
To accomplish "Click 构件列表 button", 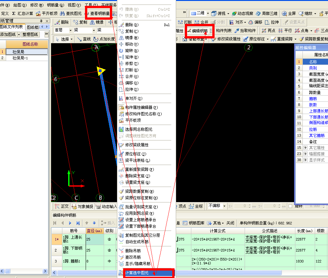I will pos(224,31).
